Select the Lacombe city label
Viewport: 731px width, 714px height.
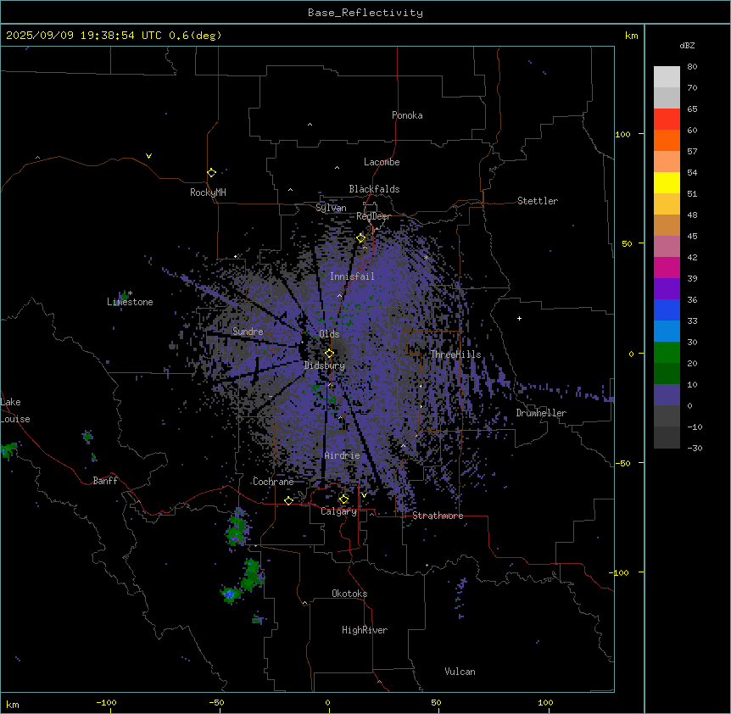tap(382, 162)
